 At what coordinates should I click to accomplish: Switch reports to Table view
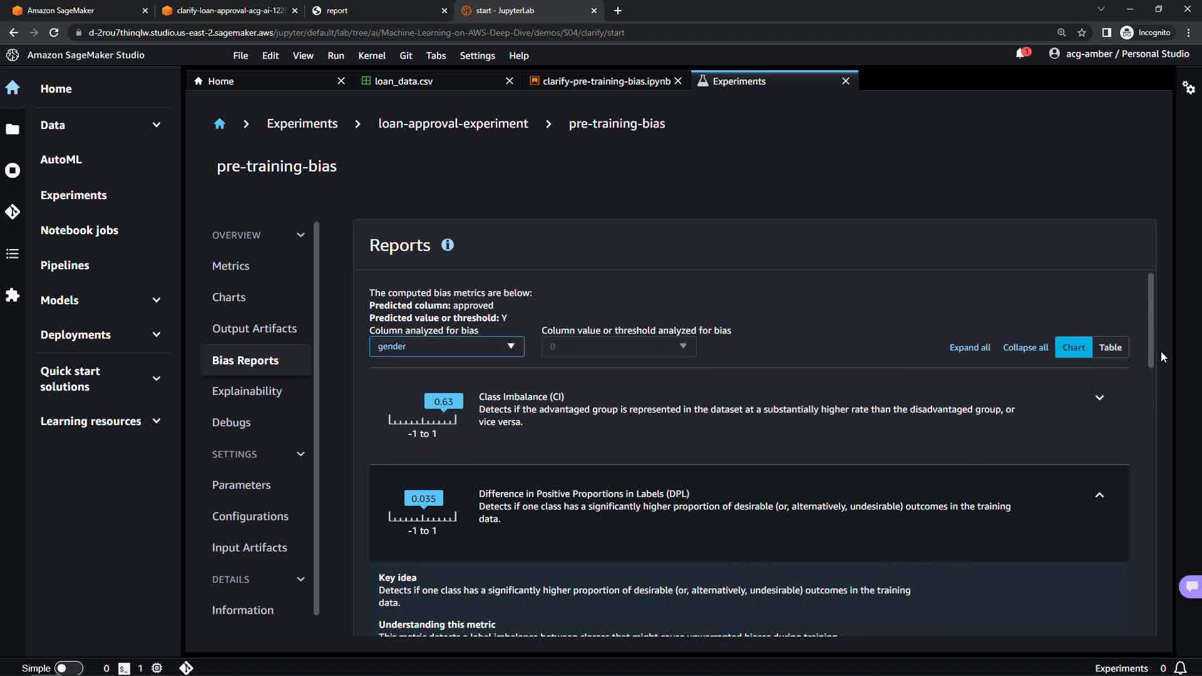[1110, 347]
